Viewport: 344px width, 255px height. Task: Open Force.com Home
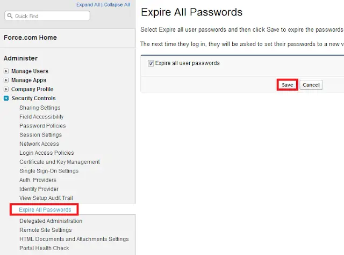click(x=30, y=37)
